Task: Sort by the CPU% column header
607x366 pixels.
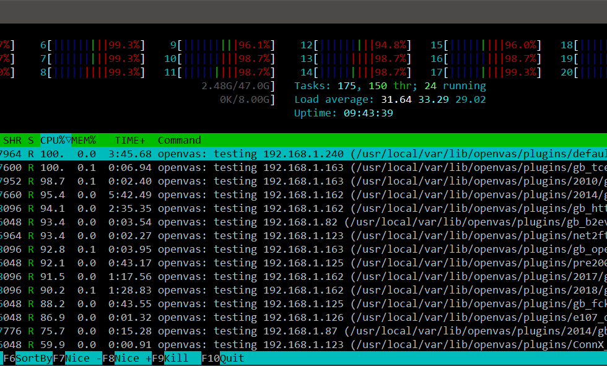Action: (x=56, y=140)
